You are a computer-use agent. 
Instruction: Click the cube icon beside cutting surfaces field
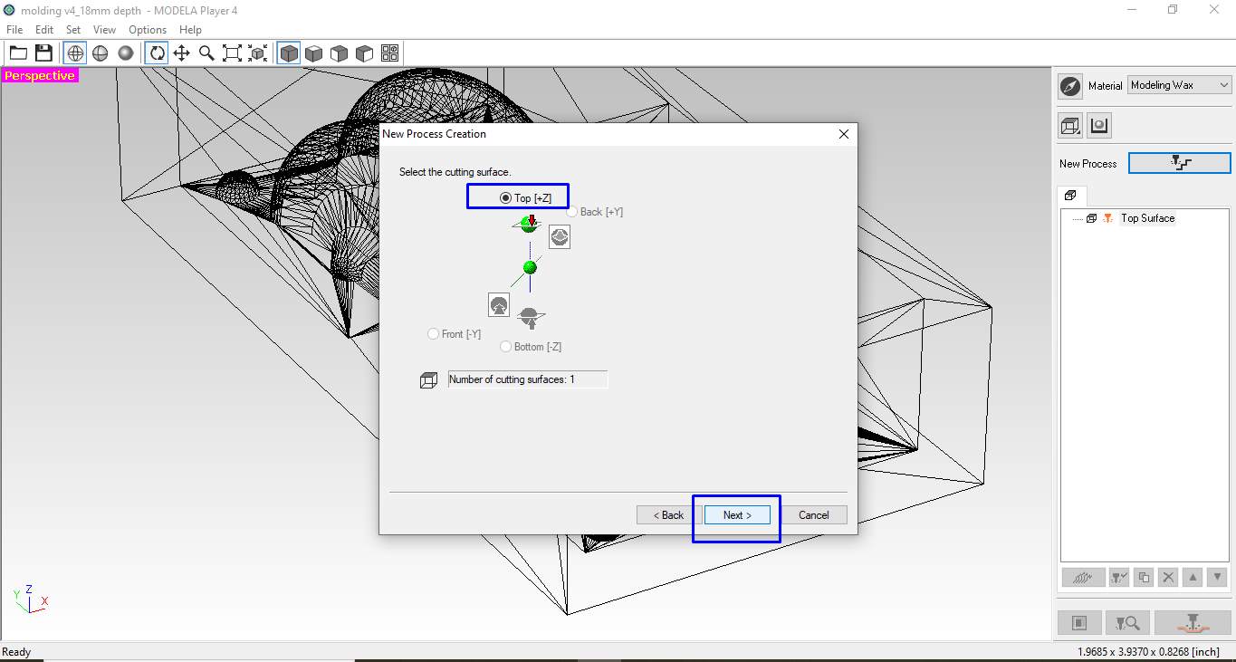point(429,380)
